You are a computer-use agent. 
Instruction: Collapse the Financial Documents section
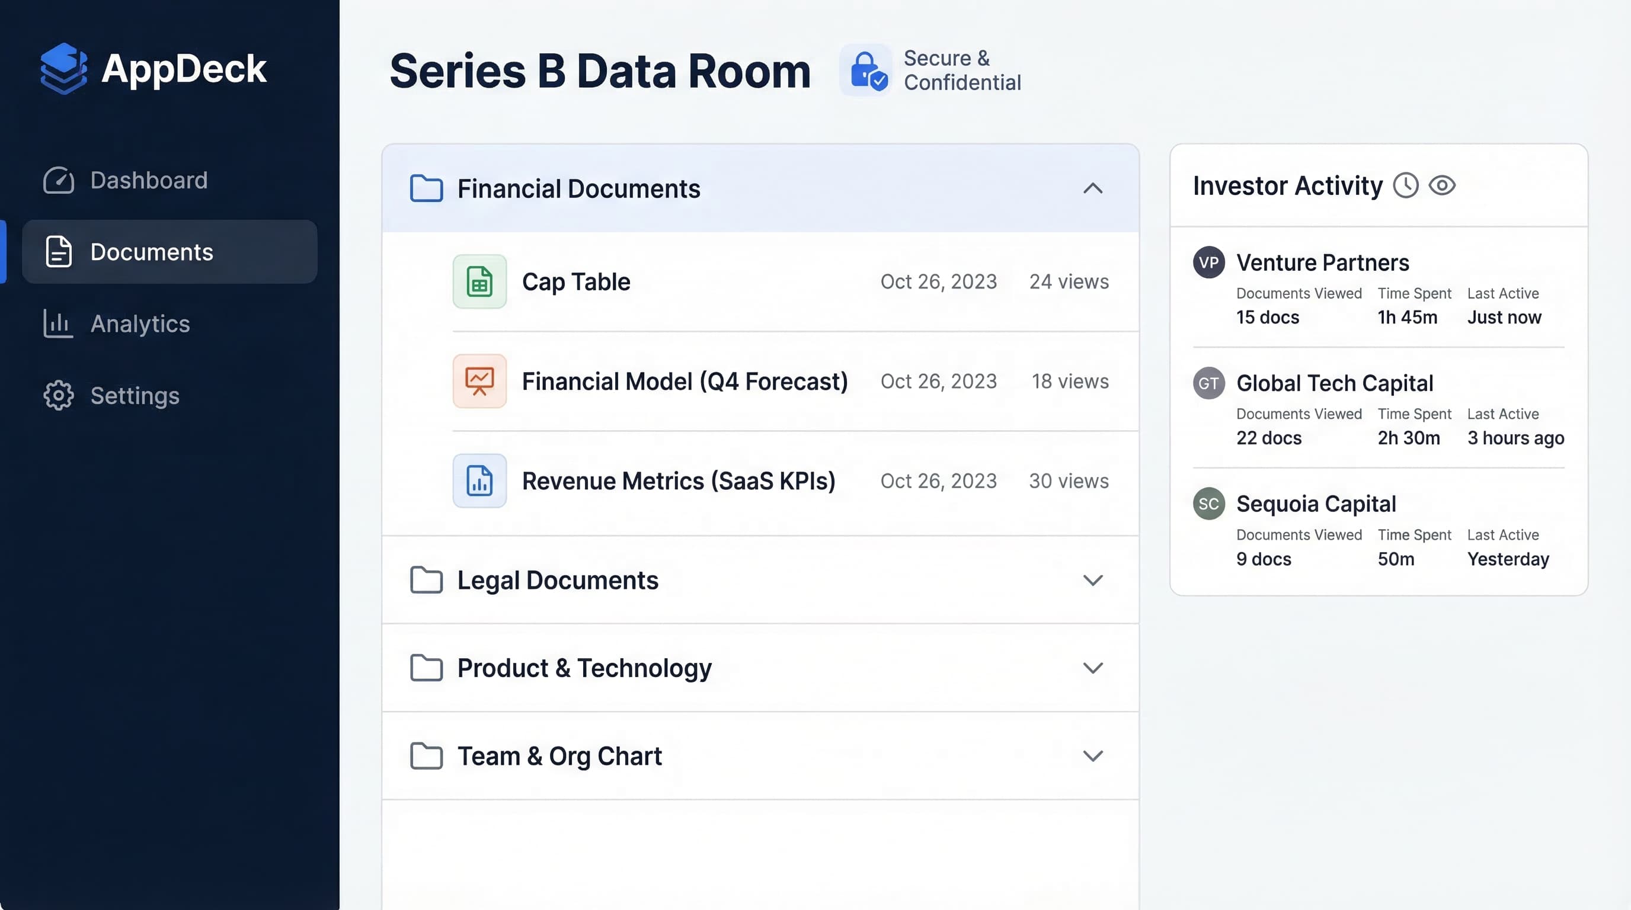coord(1093,188)
